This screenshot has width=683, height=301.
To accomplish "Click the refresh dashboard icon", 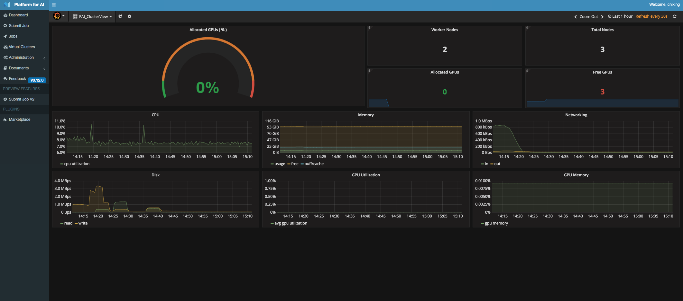I will click(675, 16).
